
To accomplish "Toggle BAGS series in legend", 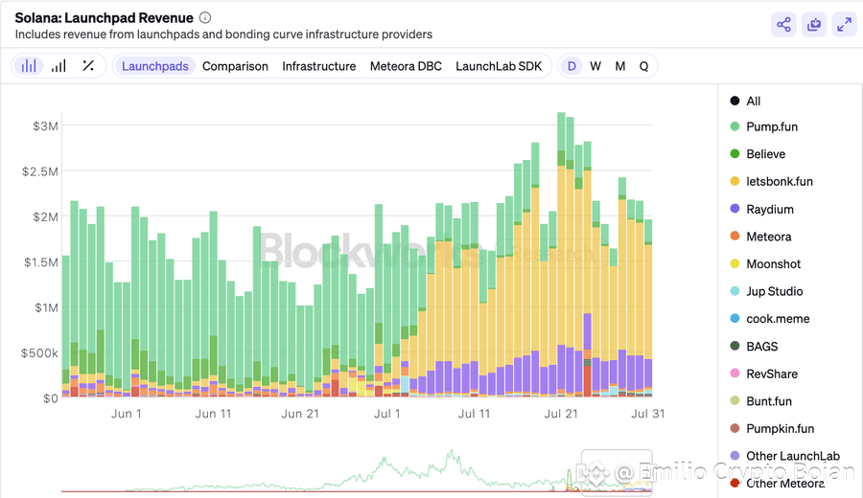I will (x=754, y=347).
